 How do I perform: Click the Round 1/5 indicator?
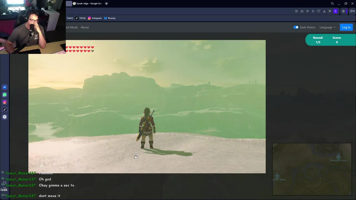click(x=318, y=40)
